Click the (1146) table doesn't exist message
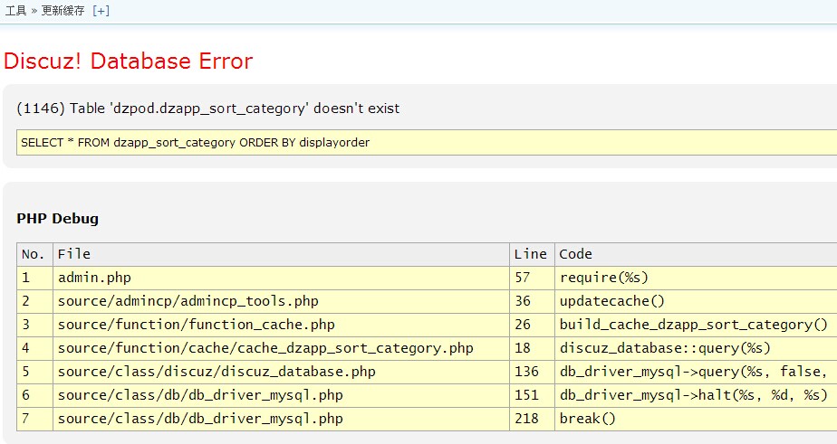The image size is (837, 444). point(208,109)
